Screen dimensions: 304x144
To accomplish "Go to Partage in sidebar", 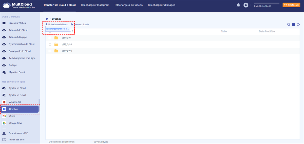I will coord(13,65).
